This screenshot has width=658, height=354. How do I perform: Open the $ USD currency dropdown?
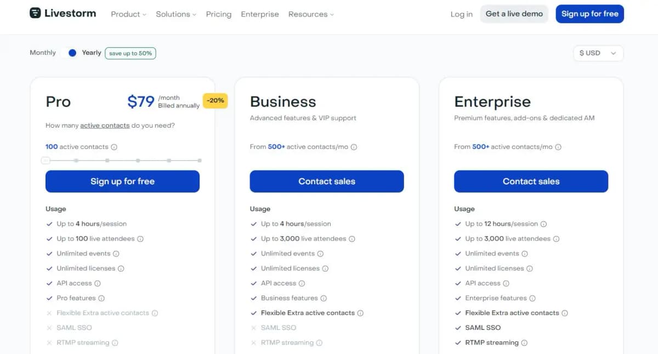[598, 53]
